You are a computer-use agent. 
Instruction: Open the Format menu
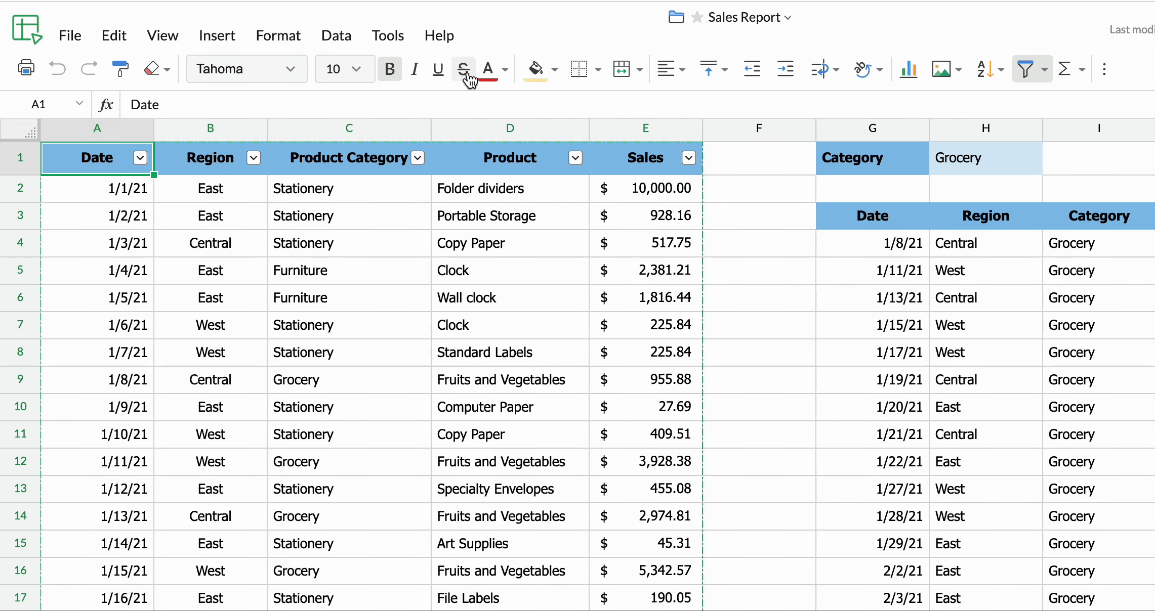278,35
